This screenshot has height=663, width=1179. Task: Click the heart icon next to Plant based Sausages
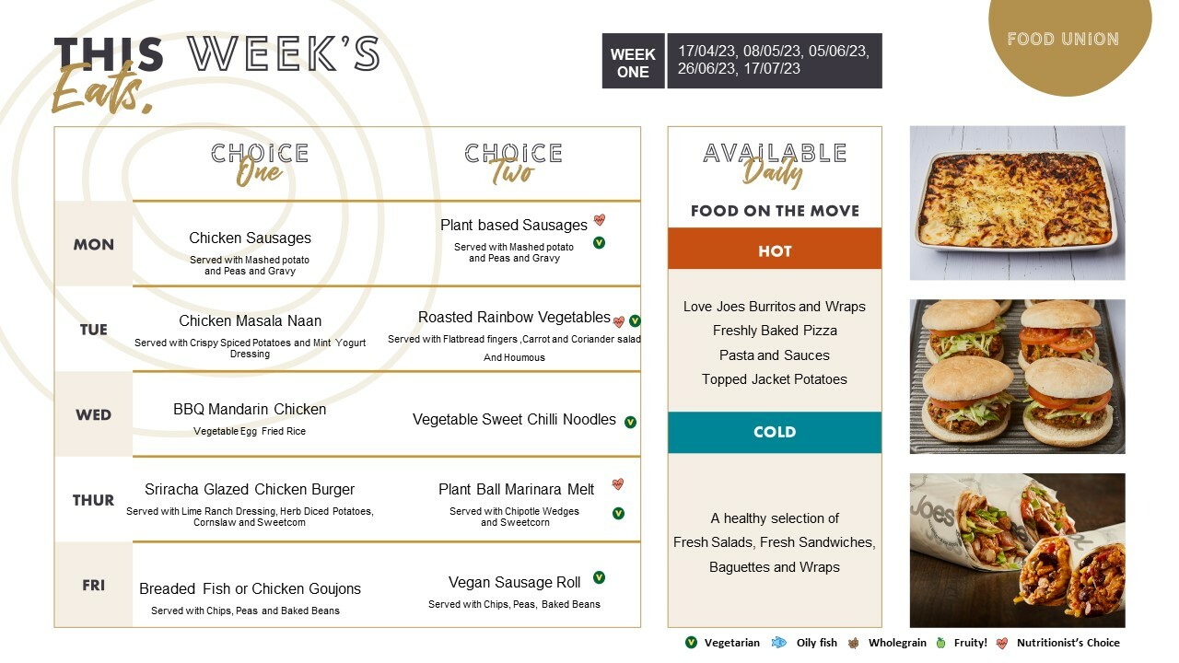coord(599,220)
